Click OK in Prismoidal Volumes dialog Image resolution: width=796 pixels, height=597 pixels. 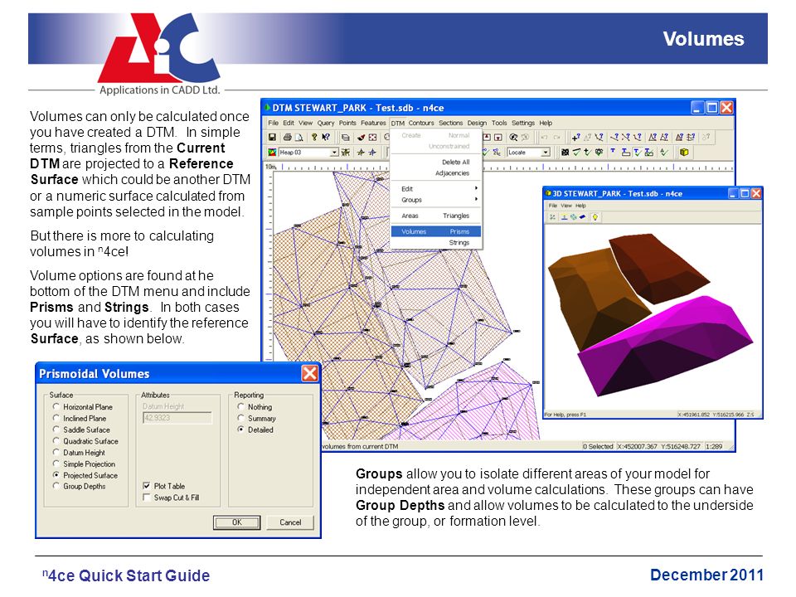point(236,522)
